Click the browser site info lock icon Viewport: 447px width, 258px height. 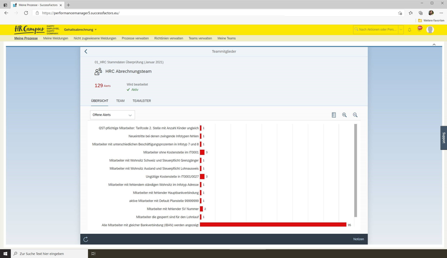pyautogui.click(x=37, y=13)
